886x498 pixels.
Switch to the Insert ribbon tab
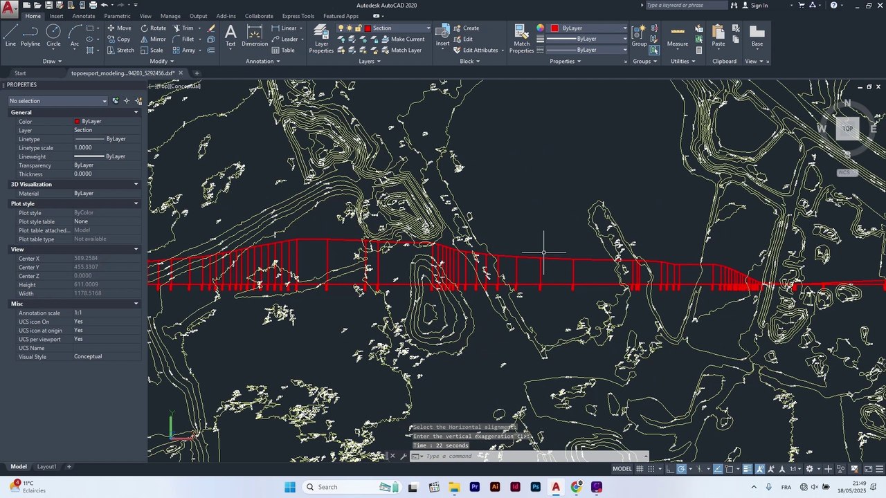56,16
